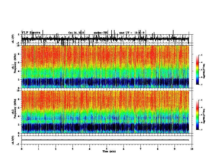Click inside the ch.1 spectrogram panel

pyautogui.click(x=105, y=67)
